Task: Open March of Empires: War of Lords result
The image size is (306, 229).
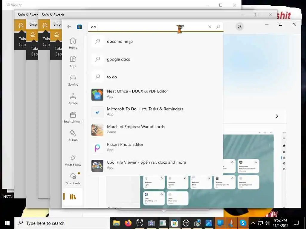Action: click(x=155, y=130)
